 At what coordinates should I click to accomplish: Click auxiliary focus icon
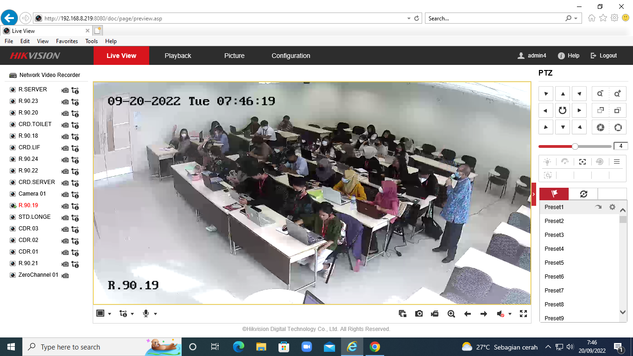582,162
